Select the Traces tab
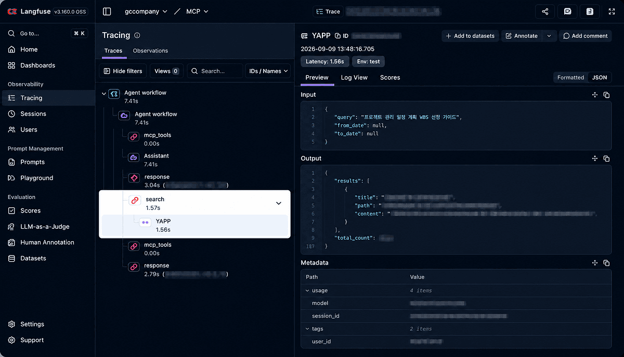The width and height of the screenshot is (624, 357). tap(113, 51)
